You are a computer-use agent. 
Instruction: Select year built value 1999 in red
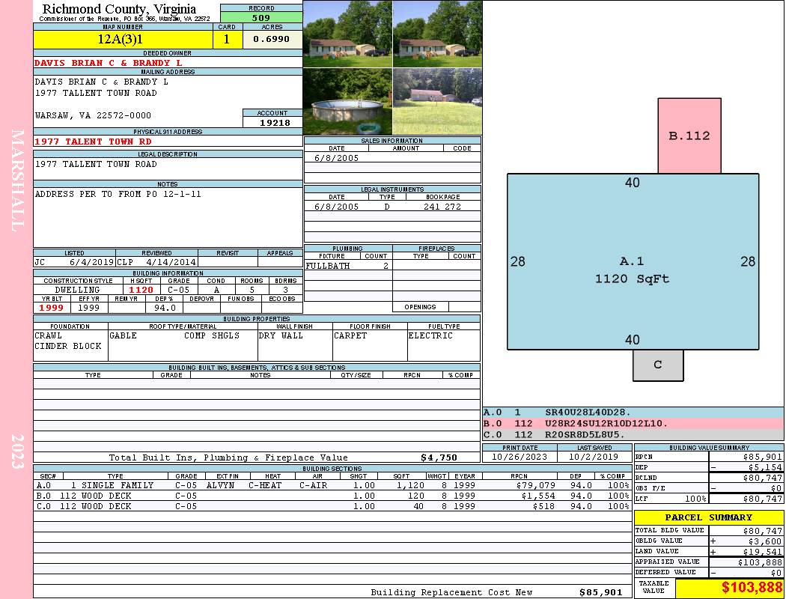[51, 308]
